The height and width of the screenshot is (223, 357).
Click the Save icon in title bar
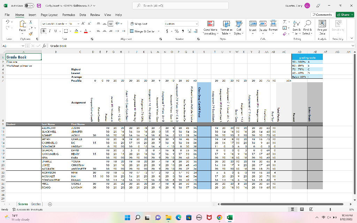pyautogui.click(x=39, y=5)
